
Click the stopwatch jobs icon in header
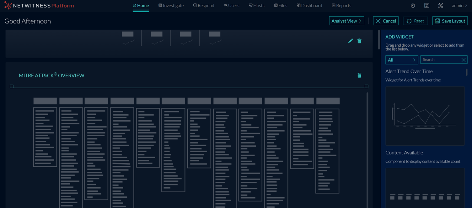(x=413, y=6)
